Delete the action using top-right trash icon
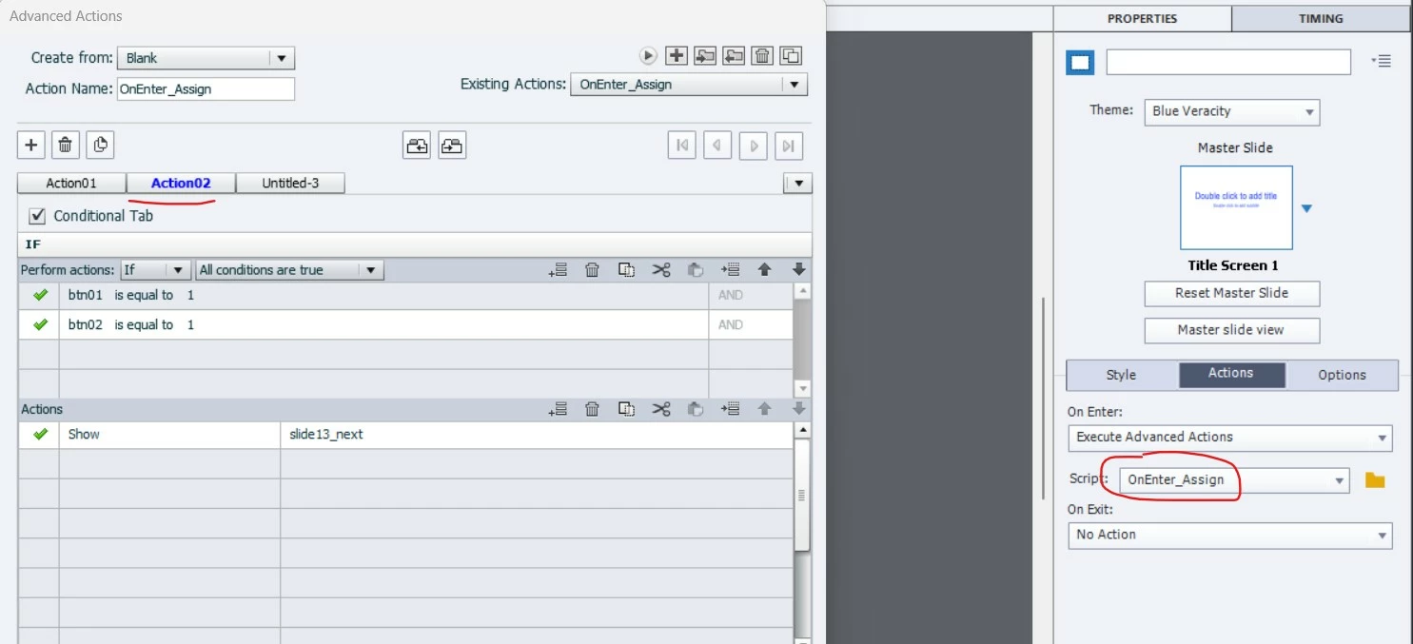The height and width of the screenshot is (644, 1413). (x=762, y=55)
